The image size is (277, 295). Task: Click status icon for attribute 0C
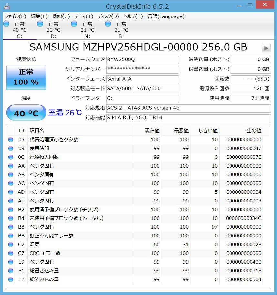[11, 157]
